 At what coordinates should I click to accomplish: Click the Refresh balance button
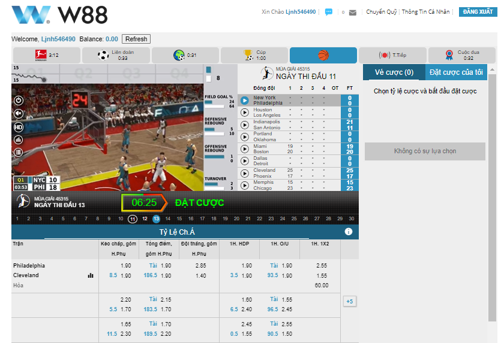click(136, 39)
